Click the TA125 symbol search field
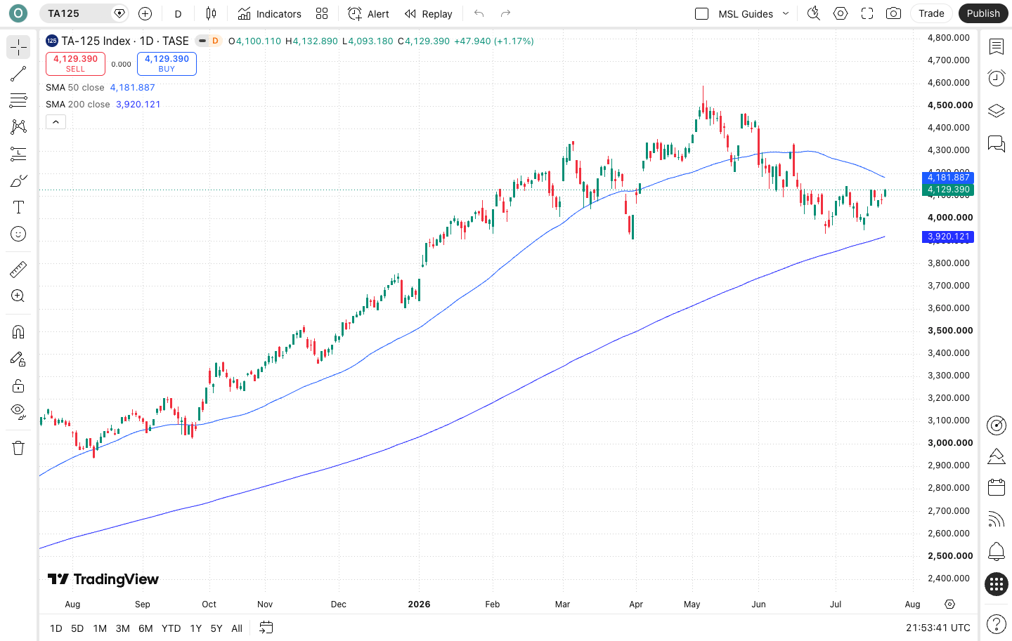This screenshot has height=641, width=1012. (x=76, y=13)
